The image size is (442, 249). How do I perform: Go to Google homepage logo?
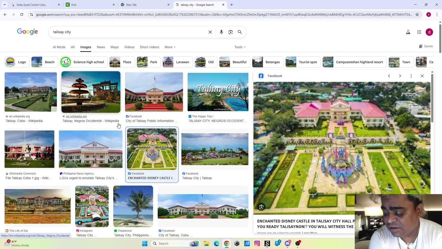(27, 32)
